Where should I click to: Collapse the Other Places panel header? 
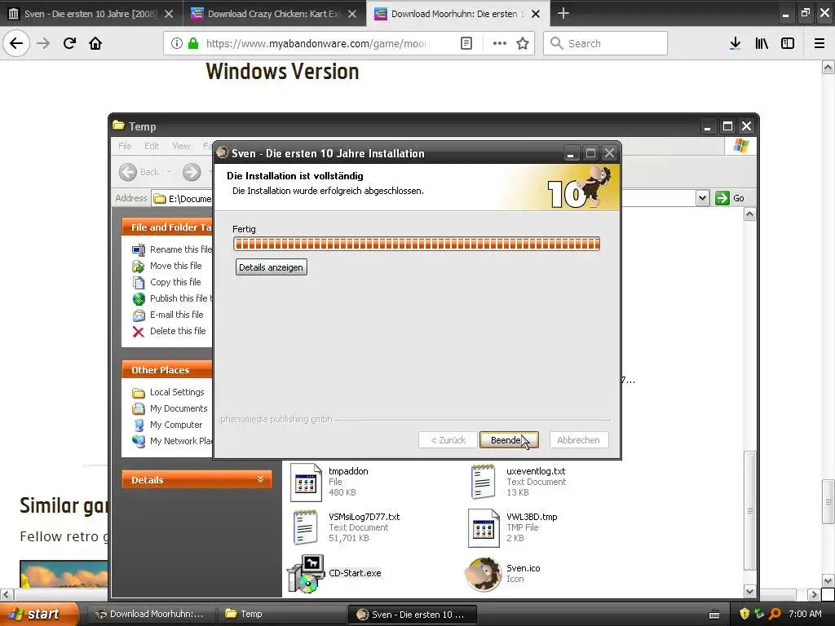pos(166,370)
